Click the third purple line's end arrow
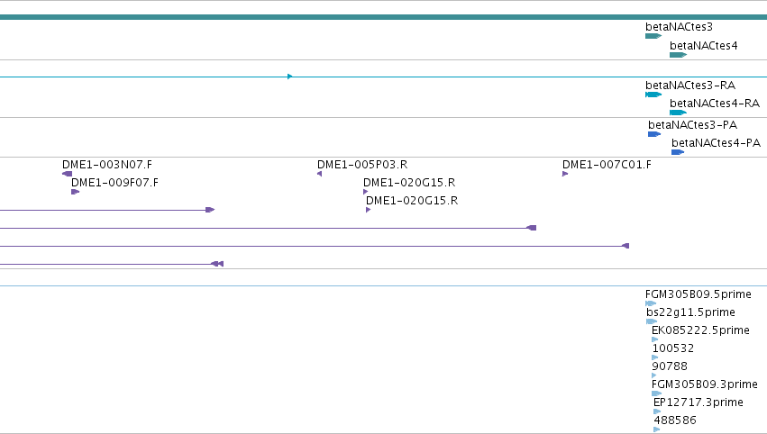Viewport: 767px width, 434px height. 625,246
